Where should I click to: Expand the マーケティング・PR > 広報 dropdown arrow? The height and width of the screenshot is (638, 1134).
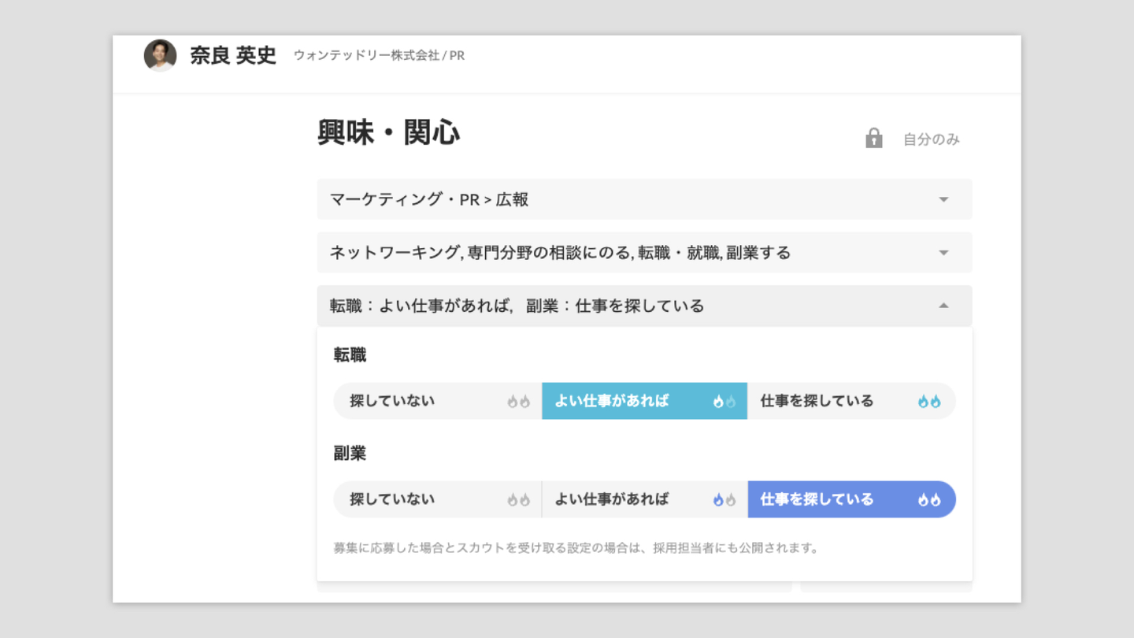[x=943, y=200]
